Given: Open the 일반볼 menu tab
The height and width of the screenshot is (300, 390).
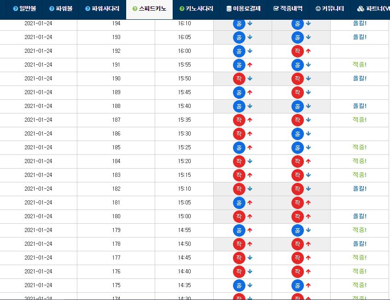Looking at the screenshot, I should pyautogui.click(x=24, y=9).
